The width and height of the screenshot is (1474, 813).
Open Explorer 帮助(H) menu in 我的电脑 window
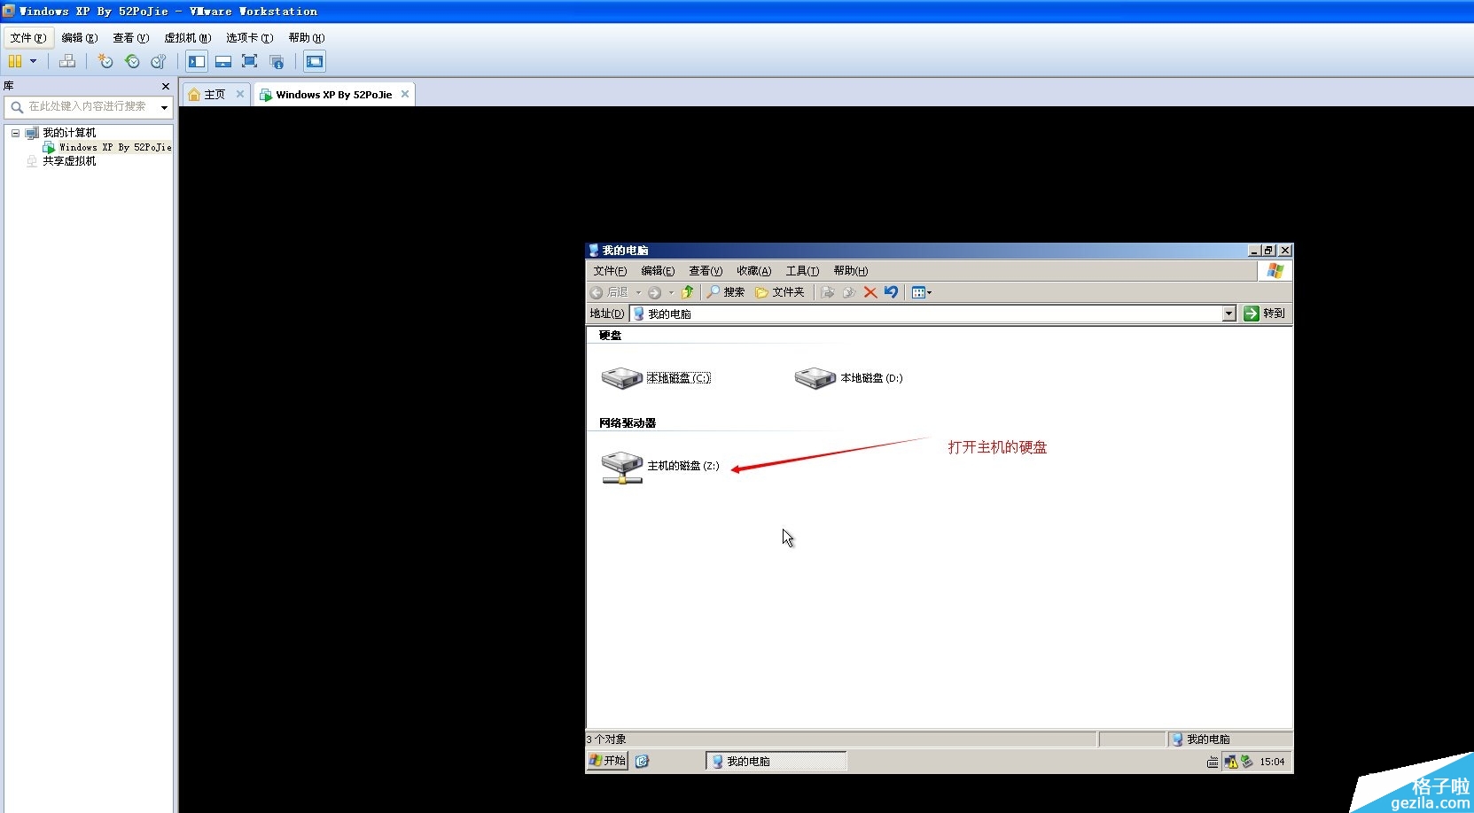click(850, 271)
